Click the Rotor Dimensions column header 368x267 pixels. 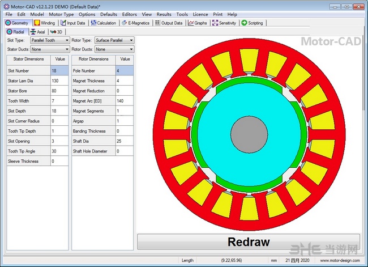click(93, 59)
